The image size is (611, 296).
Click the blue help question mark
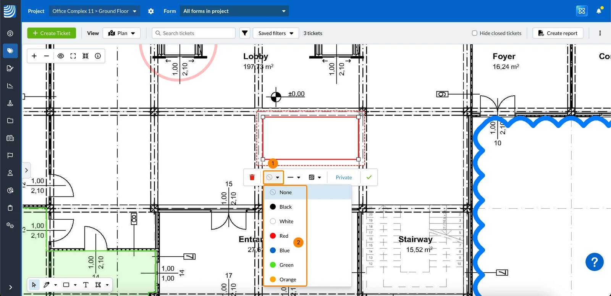pos(595,262)
